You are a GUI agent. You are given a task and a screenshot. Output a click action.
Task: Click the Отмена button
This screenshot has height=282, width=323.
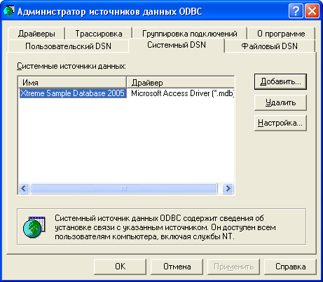(177, 267)
